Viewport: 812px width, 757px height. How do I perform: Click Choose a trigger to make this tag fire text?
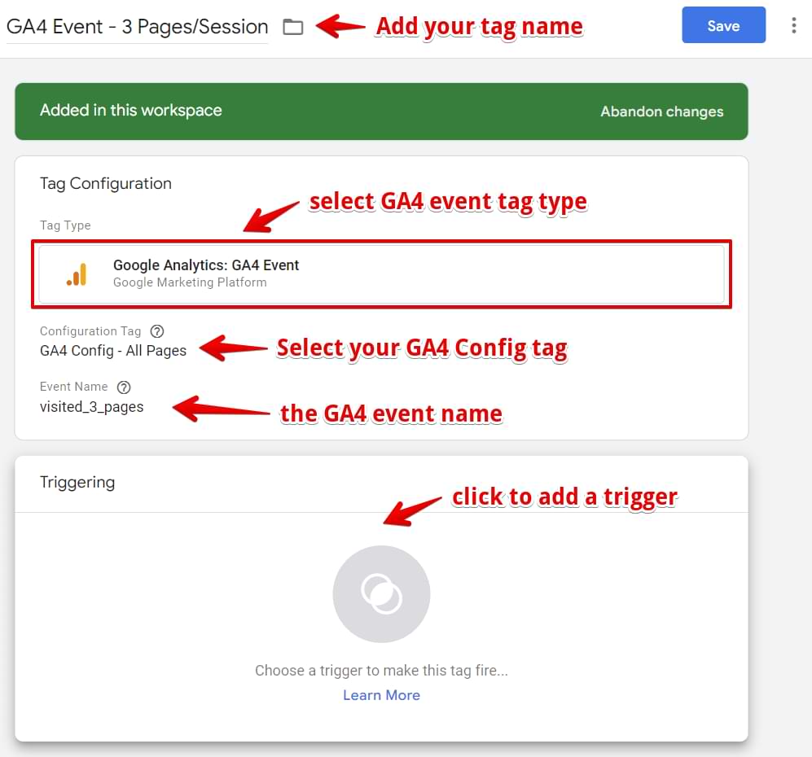pos(382,671)
